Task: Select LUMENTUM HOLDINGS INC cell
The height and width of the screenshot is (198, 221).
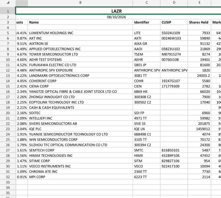Action: [x=80, y=33]
